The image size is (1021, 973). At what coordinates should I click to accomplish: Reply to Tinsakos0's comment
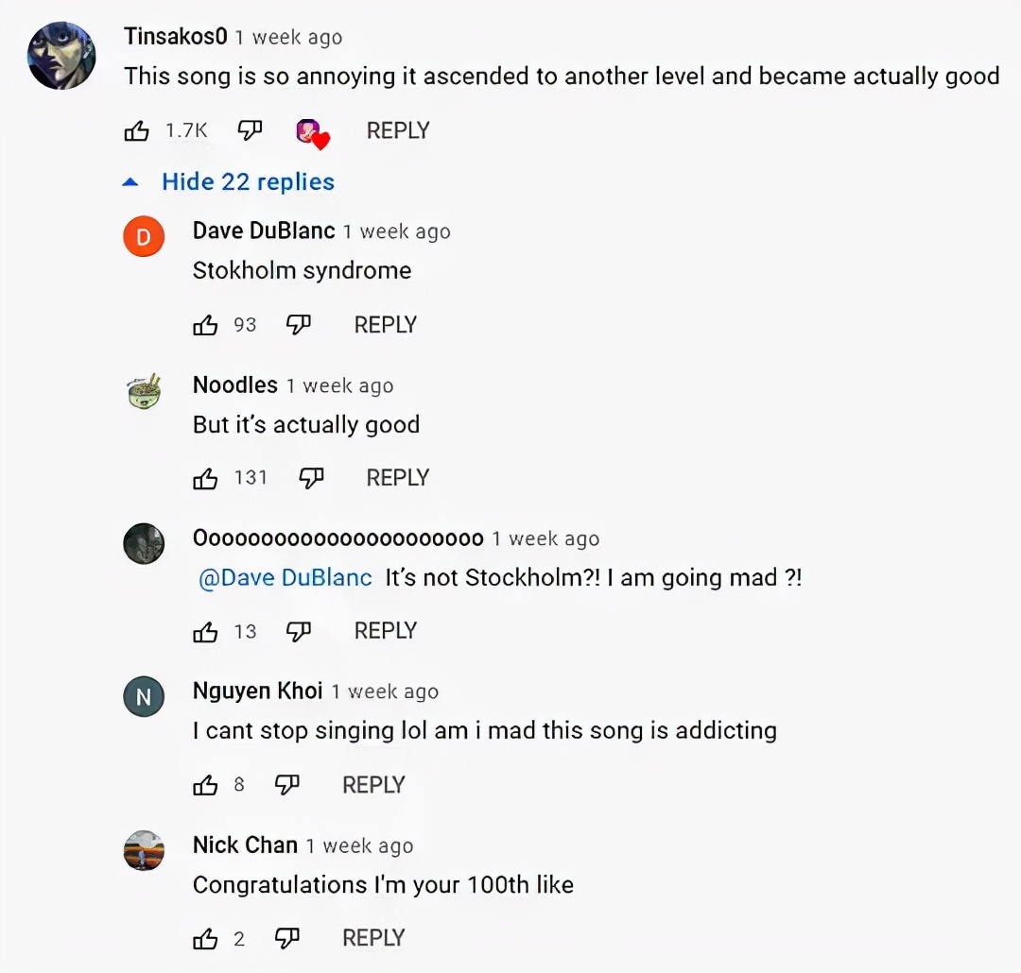398,130
